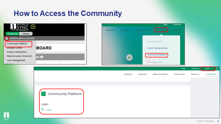Click About Us in the upper website navigation

click(x=177, y=30)
